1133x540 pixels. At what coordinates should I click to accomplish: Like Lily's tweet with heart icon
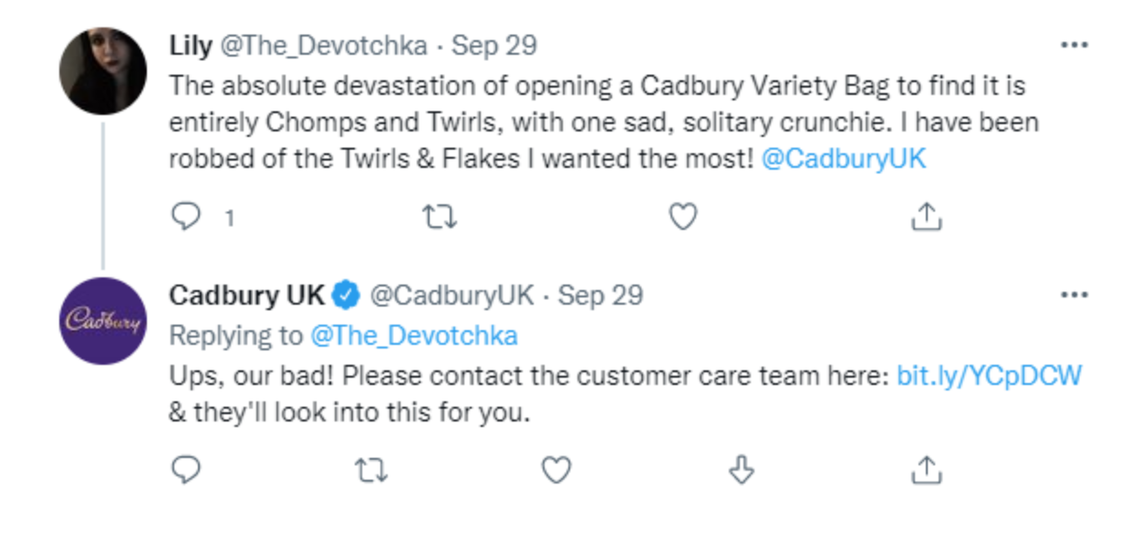682,217
